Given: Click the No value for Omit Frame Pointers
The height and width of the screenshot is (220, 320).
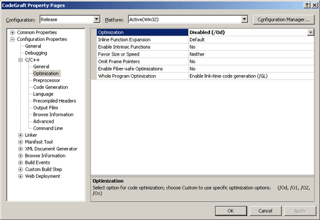Looking at the screenshot, I should [x=251, y=62].
